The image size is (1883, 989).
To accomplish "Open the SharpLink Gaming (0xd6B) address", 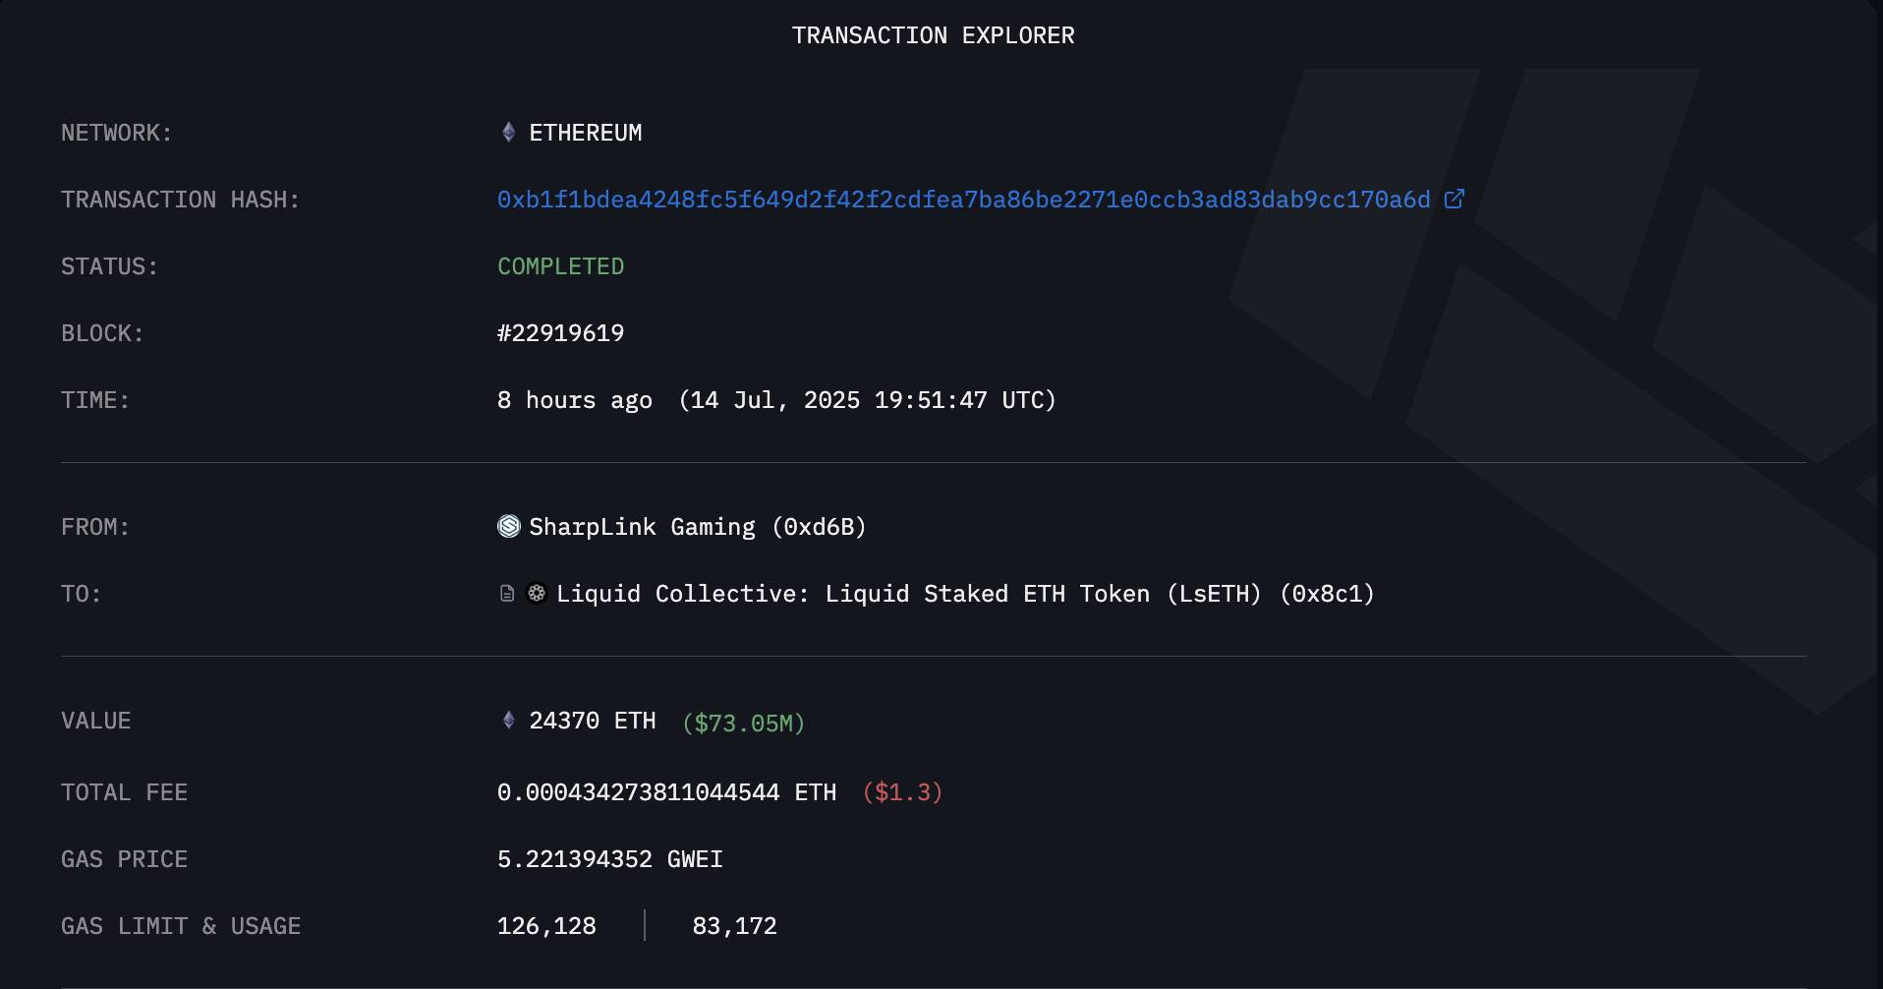I will click(698, 527).
